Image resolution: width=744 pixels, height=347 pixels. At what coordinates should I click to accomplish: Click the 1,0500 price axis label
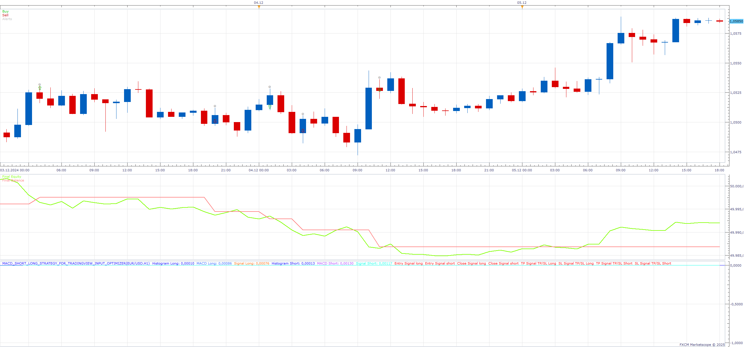[736, 122]
